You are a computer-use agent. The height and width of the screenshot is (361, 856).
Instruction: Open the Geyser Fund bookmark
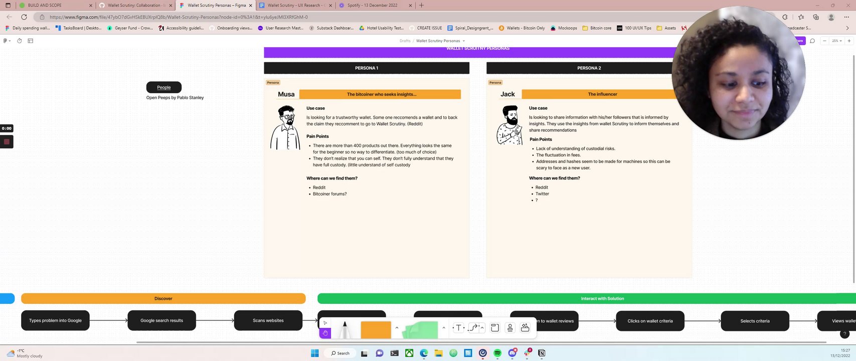[x=130, y=28]
